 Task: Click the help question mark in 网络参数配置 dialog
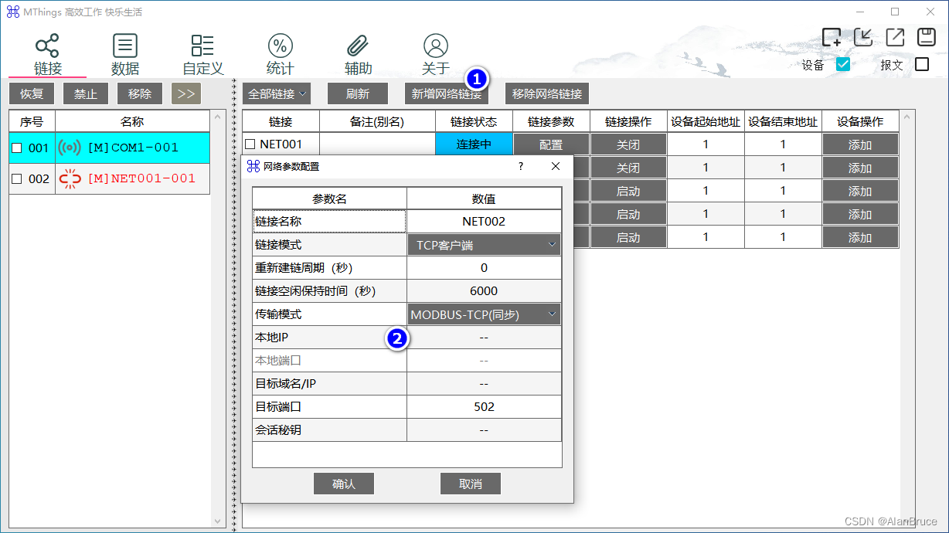pyautogui.click(x=520, y=166)
